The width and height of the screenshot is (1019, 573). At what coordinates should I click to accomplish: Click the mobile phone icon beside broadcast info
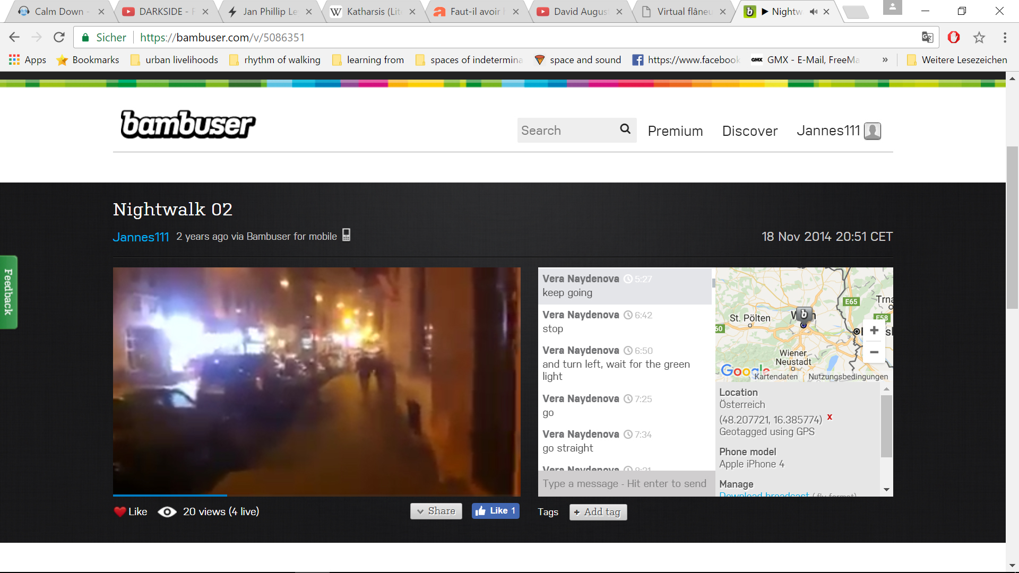coord(346,235)
